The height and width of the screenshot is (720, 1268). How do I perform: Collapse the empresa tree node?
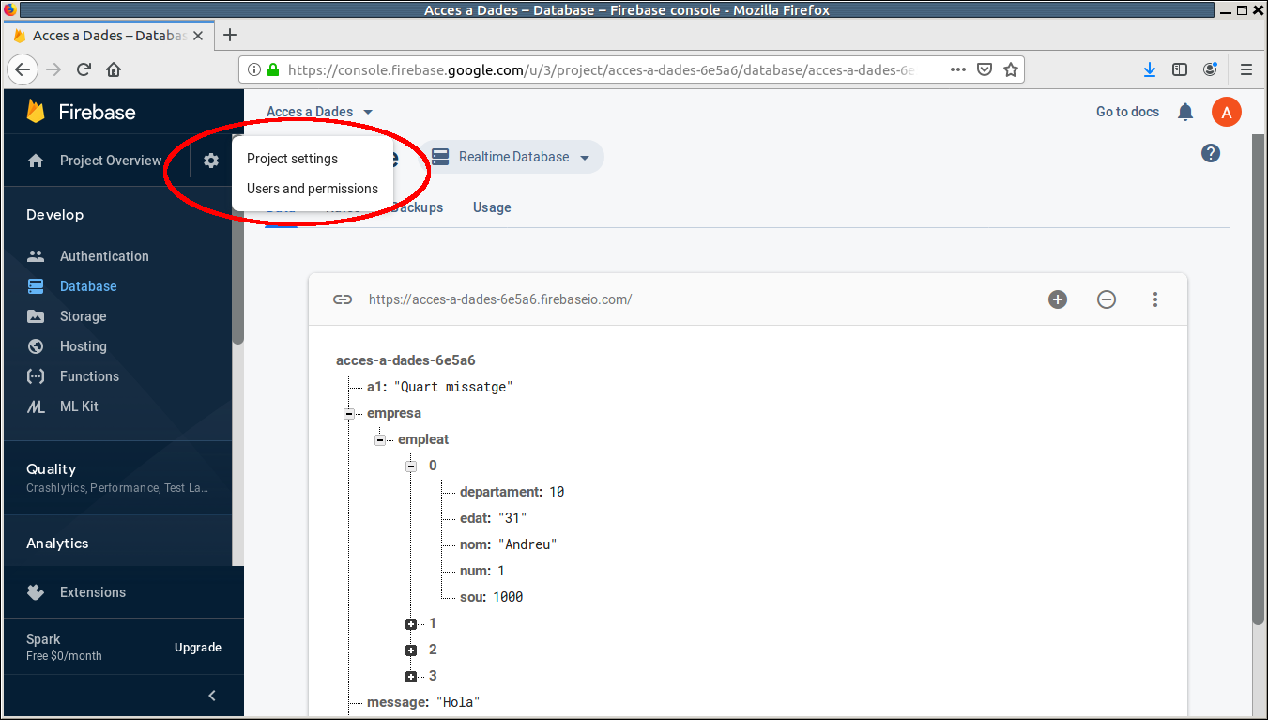tap(349, 413)
